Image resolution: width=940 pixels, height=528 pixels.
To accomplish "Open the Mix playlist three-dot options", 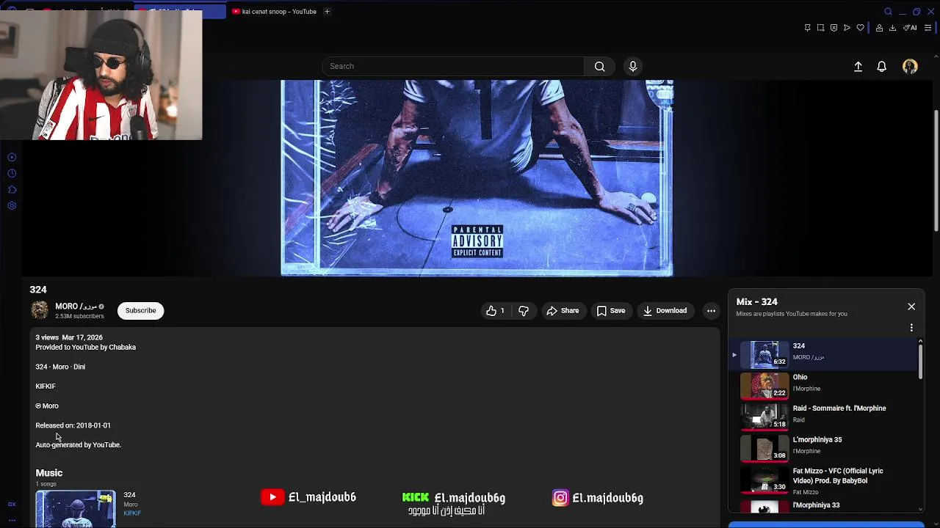I will point(911,328).
